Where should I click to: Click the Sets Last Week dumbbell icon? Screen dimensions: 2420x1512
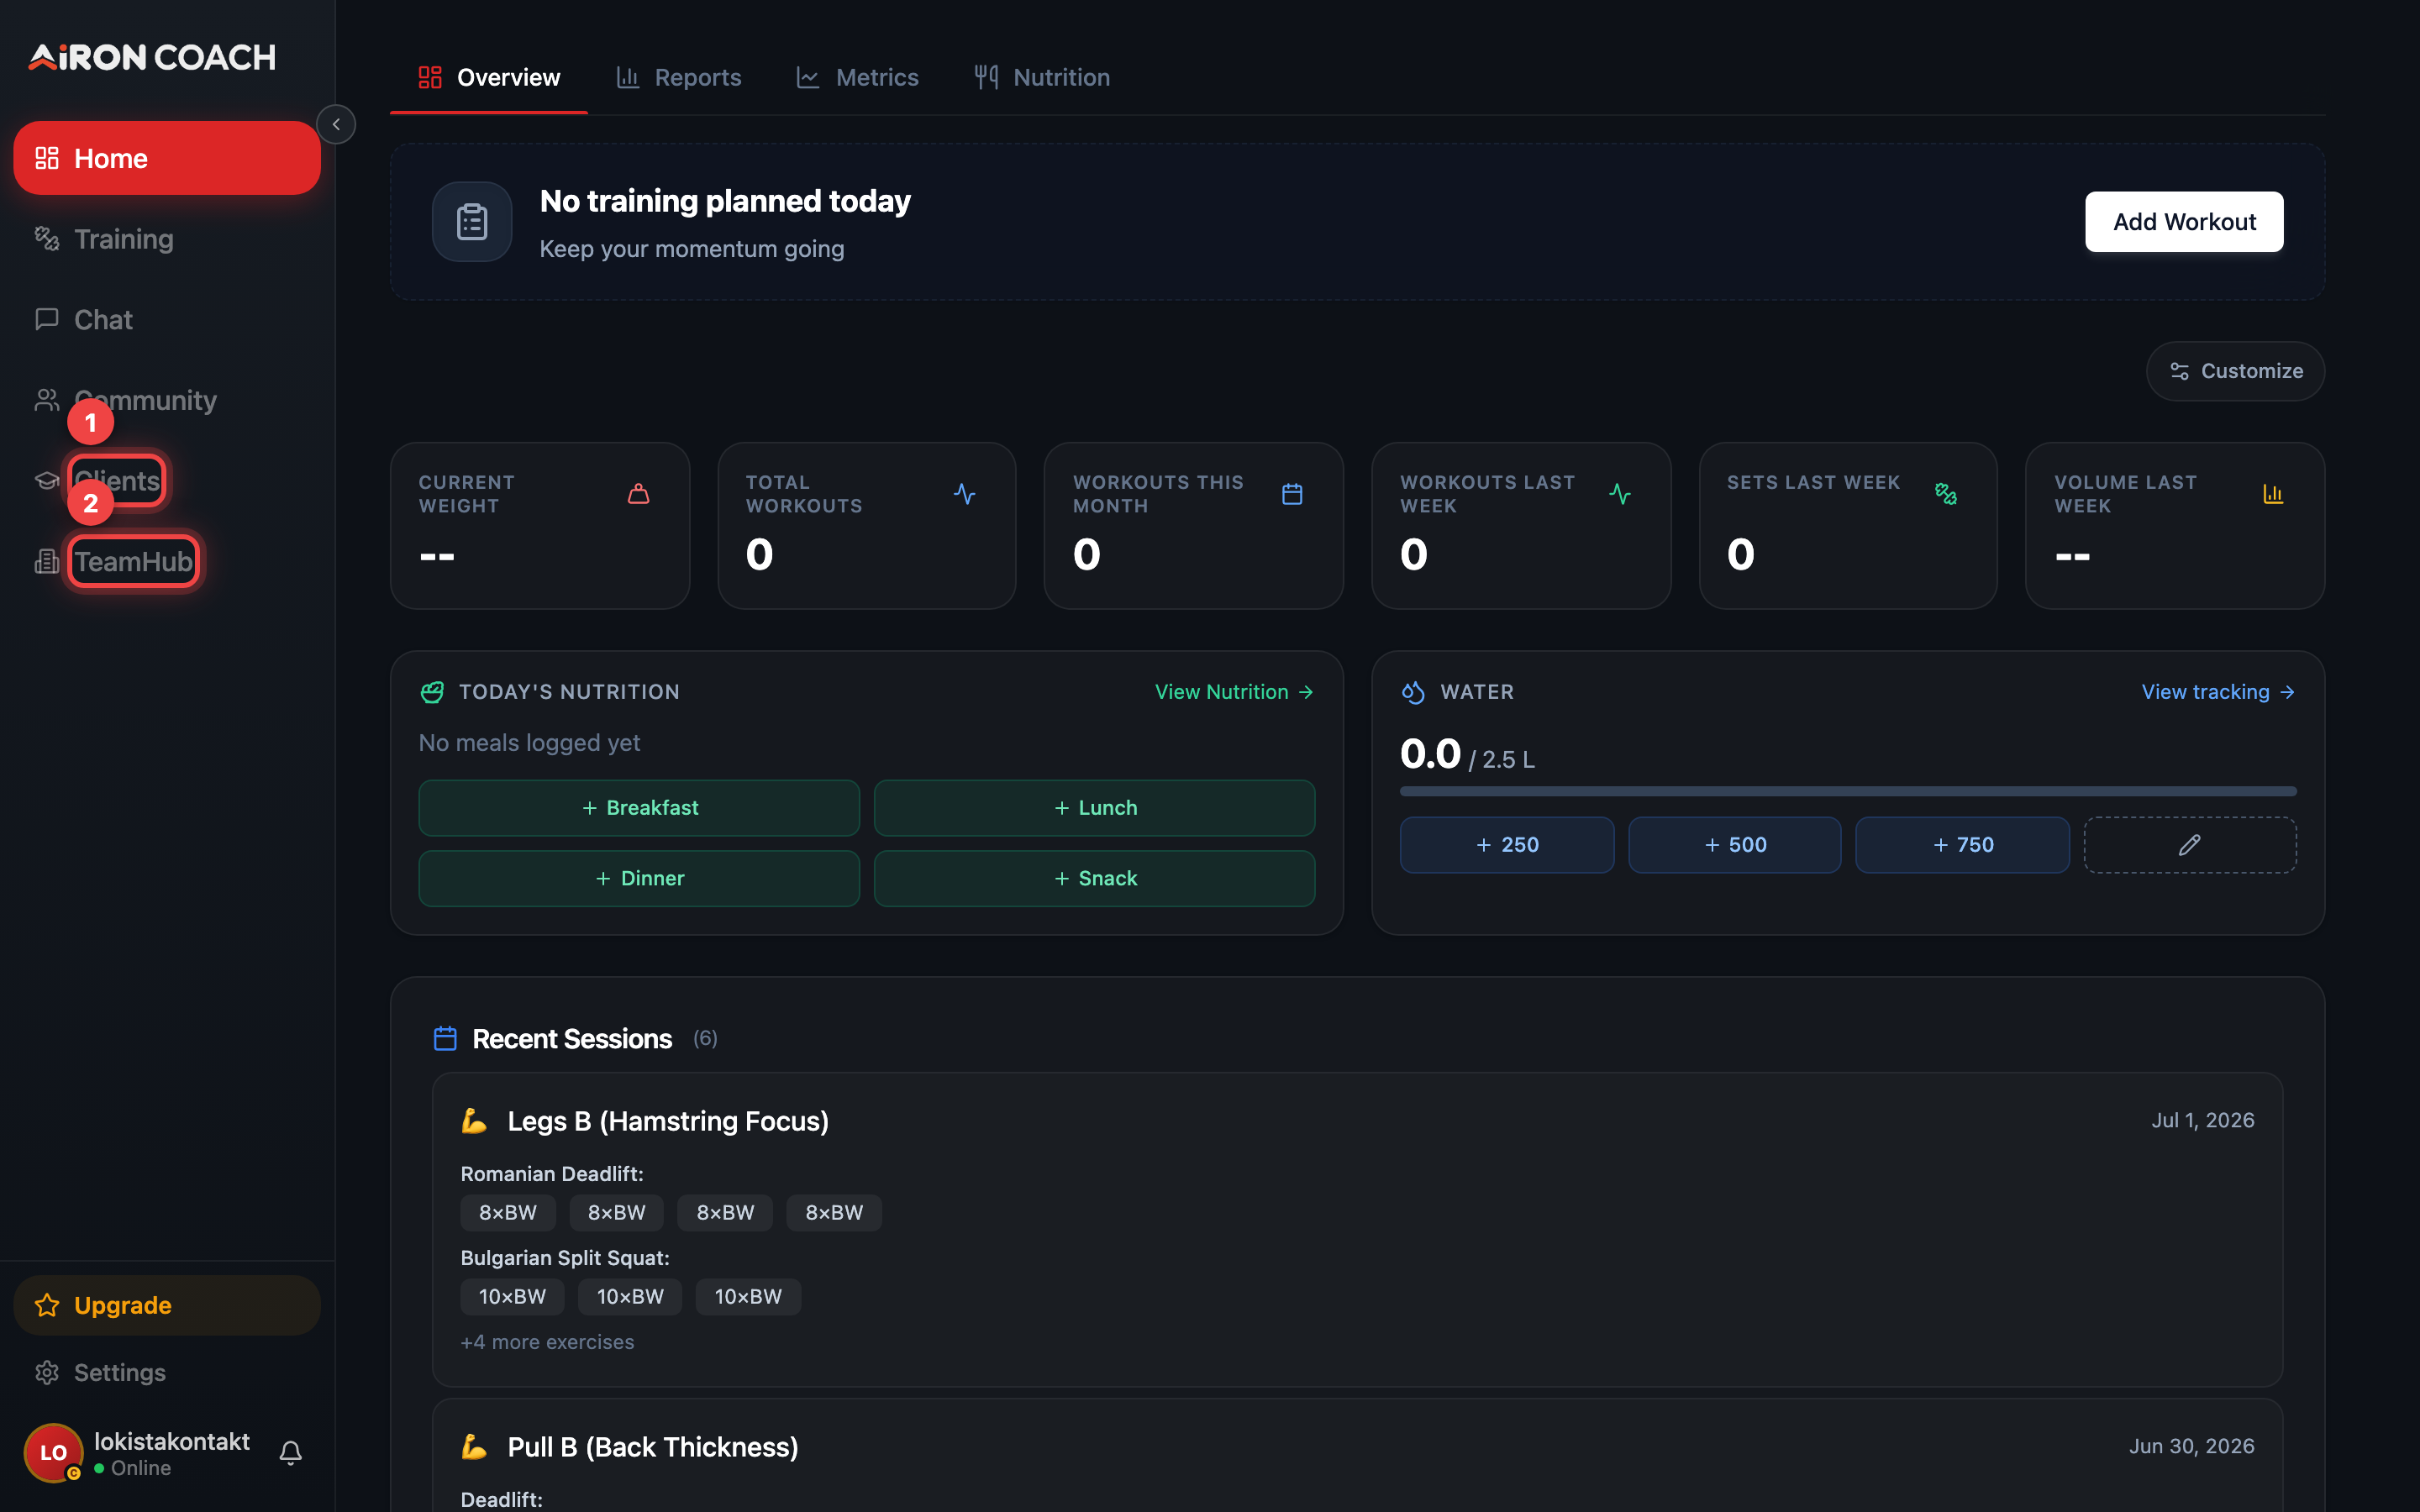(x=1946, y=494)
